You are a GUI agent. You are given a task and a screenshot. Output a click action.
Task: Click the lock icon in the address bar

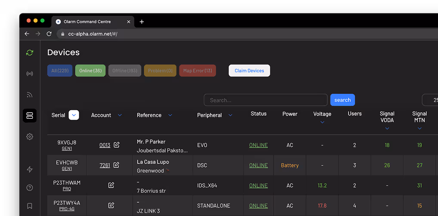pos(62,34)
